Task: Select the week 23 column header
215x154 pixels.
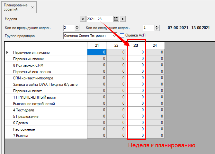Action: pos(136,45)
